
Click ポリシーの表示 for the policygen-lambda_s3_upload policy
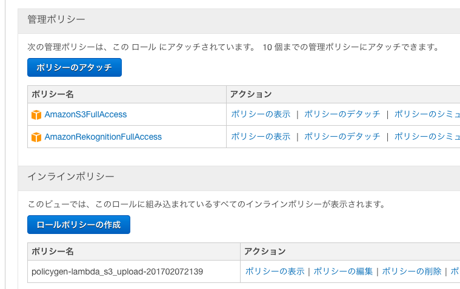pos(275,271)
